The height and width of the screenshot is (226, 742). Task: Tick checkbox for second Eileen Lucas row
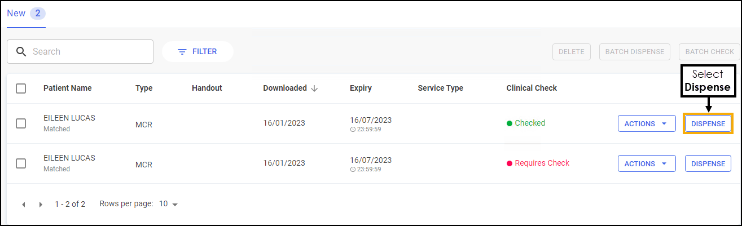21,163
